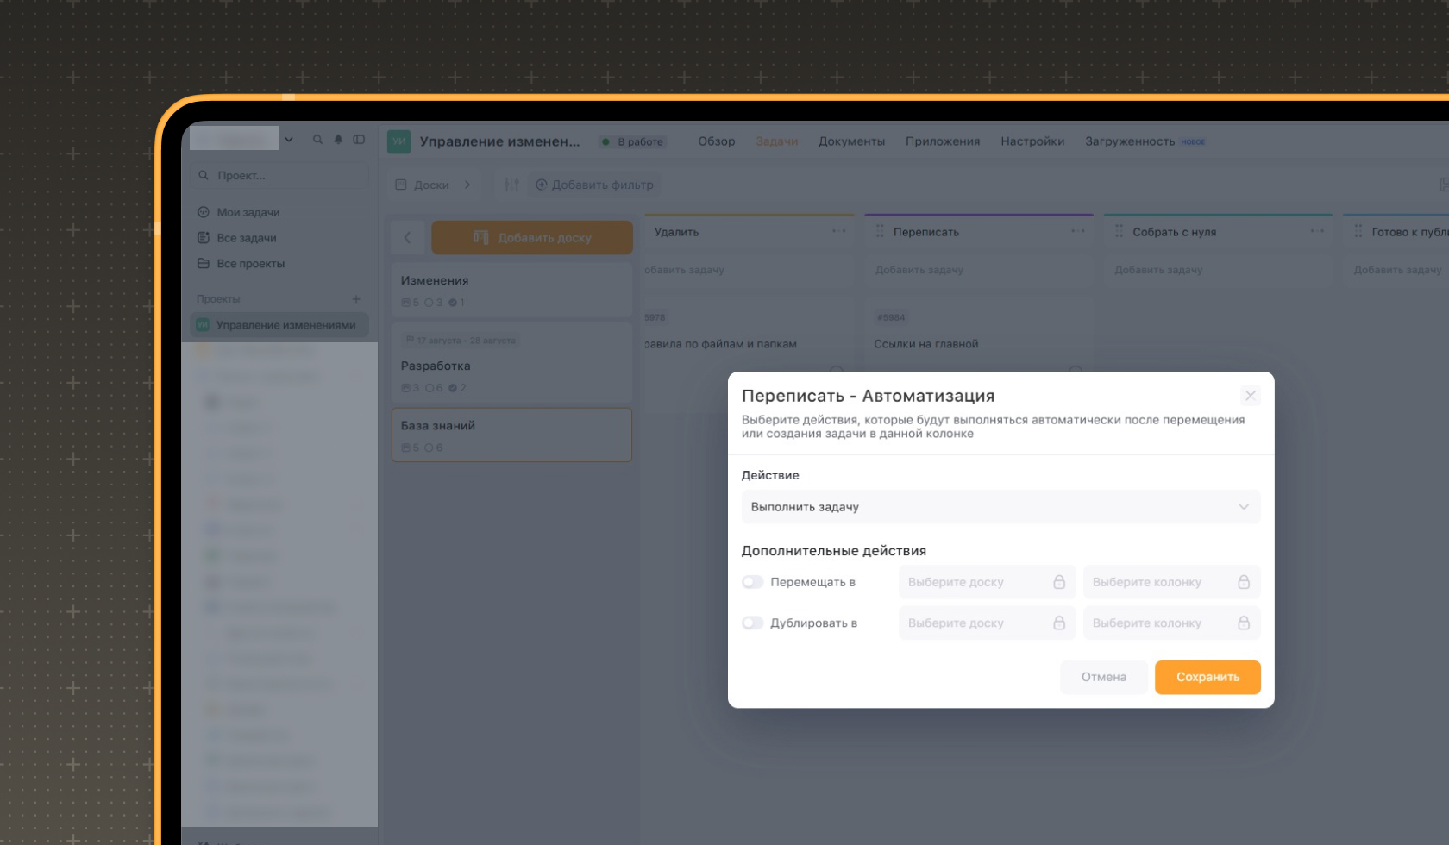Open the Загруженность tab
Screen dimensions: 1449x845
click(1130, 141)
